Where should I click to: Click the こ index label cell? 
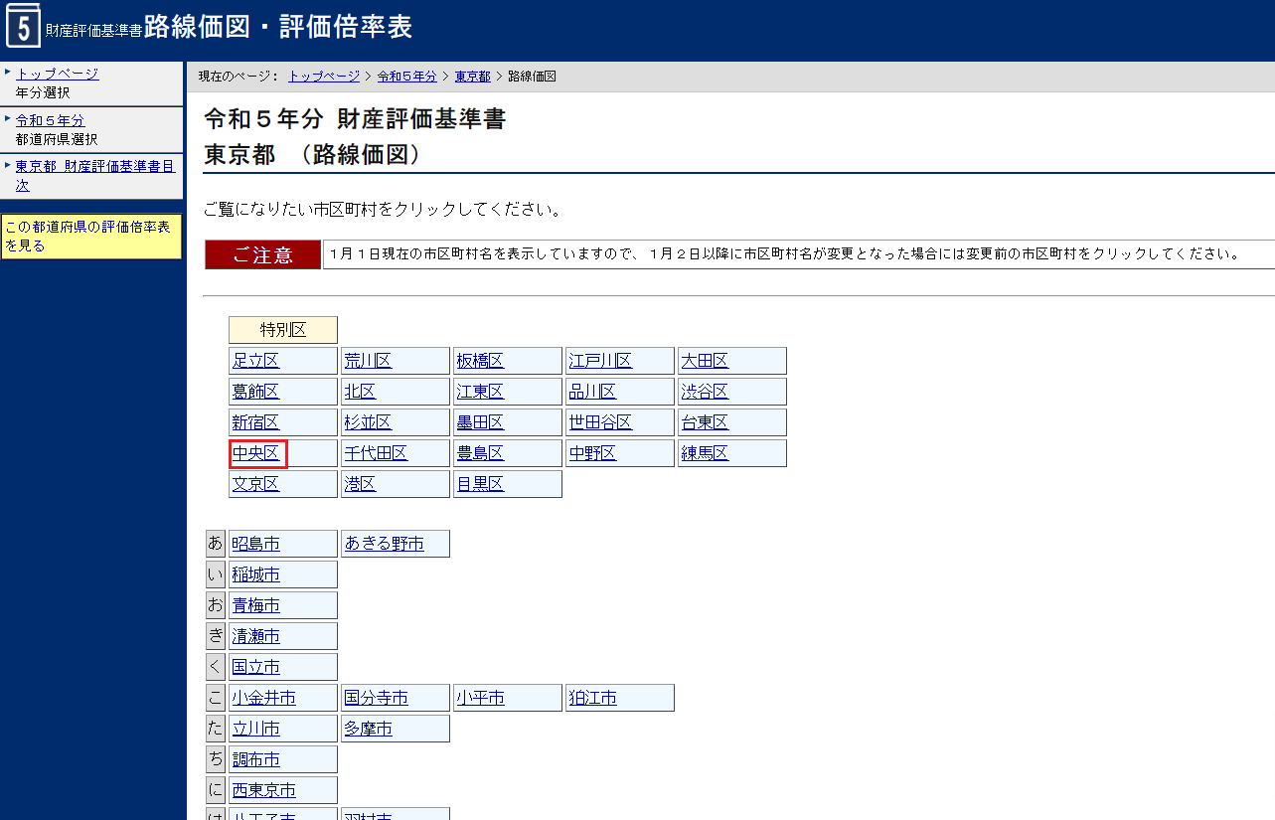coord(216,698)
